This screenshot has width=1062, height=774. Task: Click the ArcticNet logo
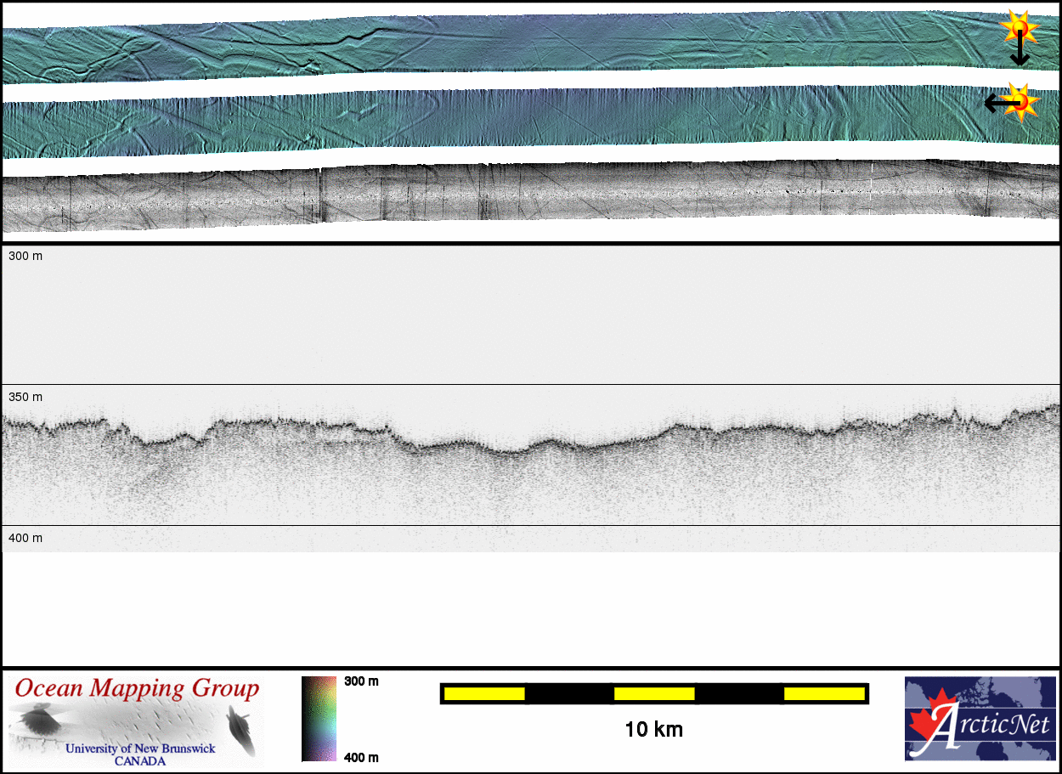click(980, 719)
